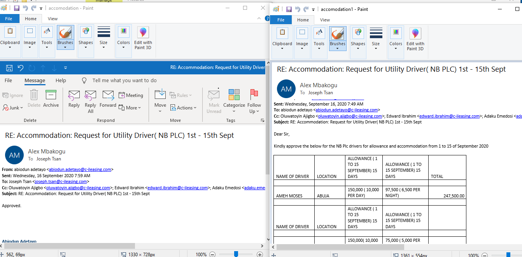Switch to Home tab in accomodation1 Paint
Image resolution: width=522 pixels, height=257 pixels.
coord(303,20)
